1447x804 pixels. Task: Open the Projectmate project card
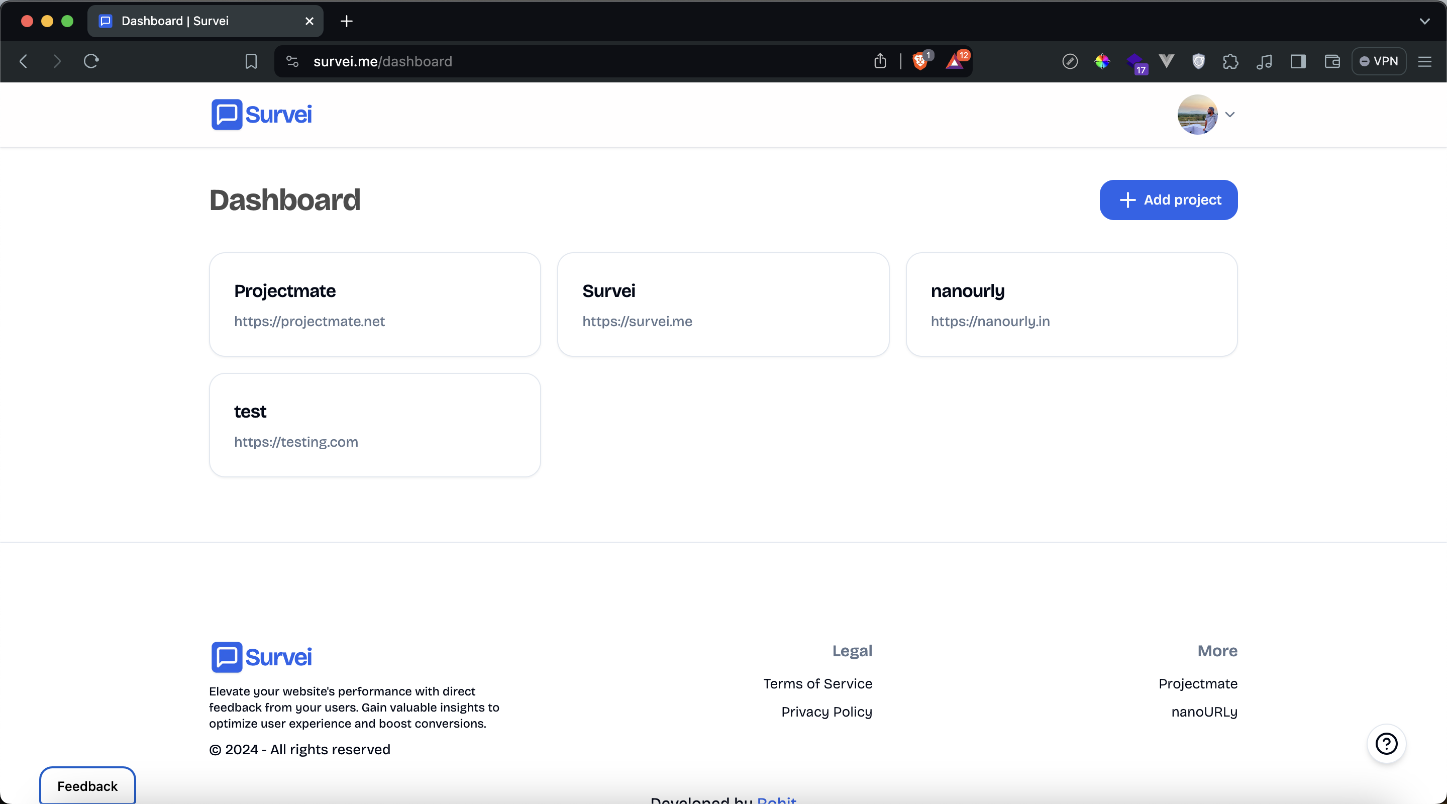(x=375, y=305)
